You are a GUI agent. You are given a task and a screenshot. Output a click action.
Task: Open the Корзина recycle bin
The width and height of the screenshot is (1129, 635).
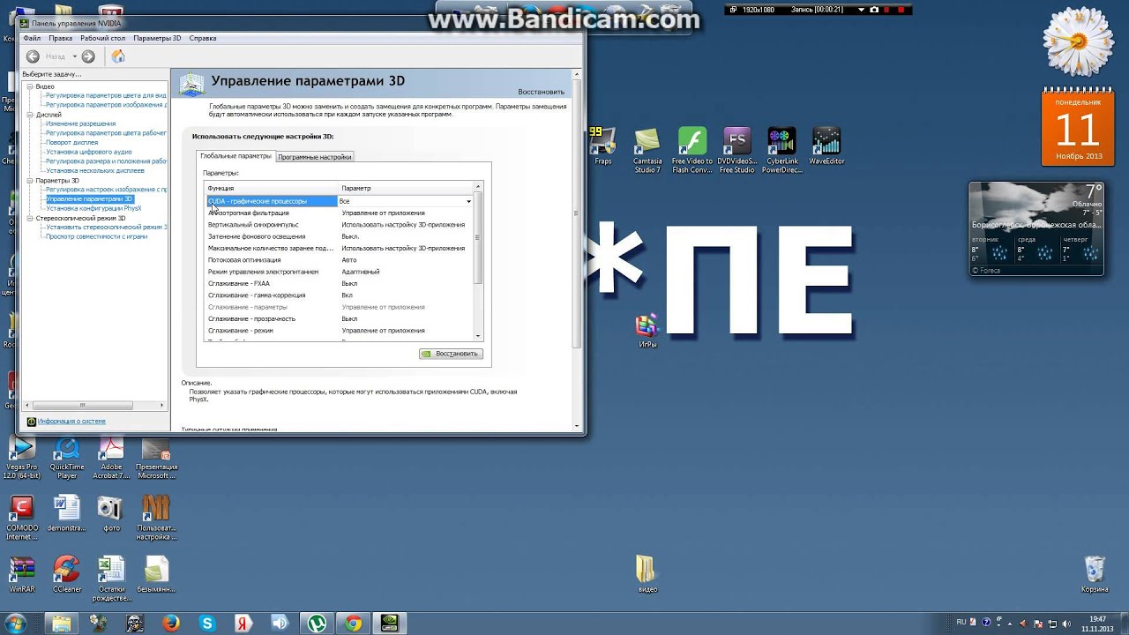coord(1095,574)
